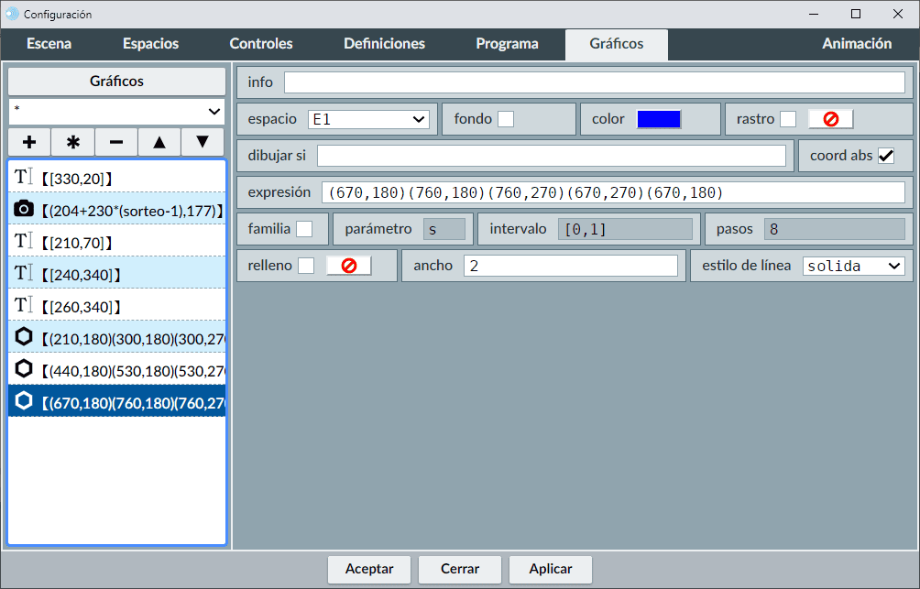The width and height of the screenshot is (920, 589).
Task: Toggle the coord abs checkbox
Action: tap(886, 156)
